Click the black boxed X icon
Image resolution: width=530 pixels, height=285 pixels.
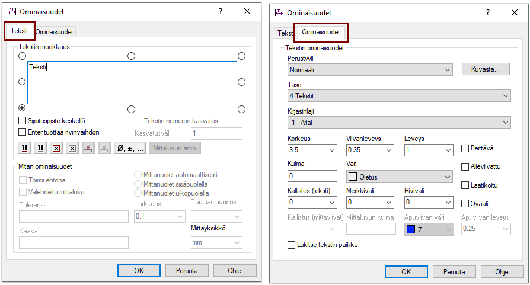click(x=72, y=148)
